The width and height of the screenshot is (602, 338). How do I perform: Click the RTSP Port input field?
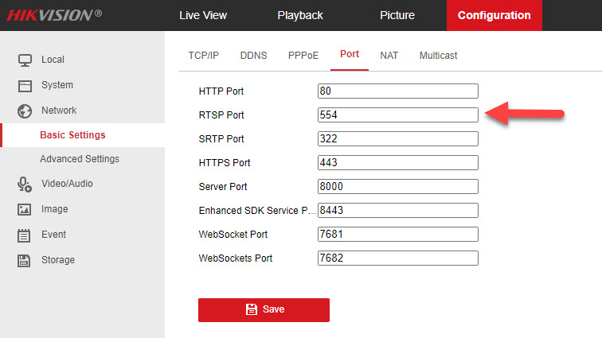[397, 115]
